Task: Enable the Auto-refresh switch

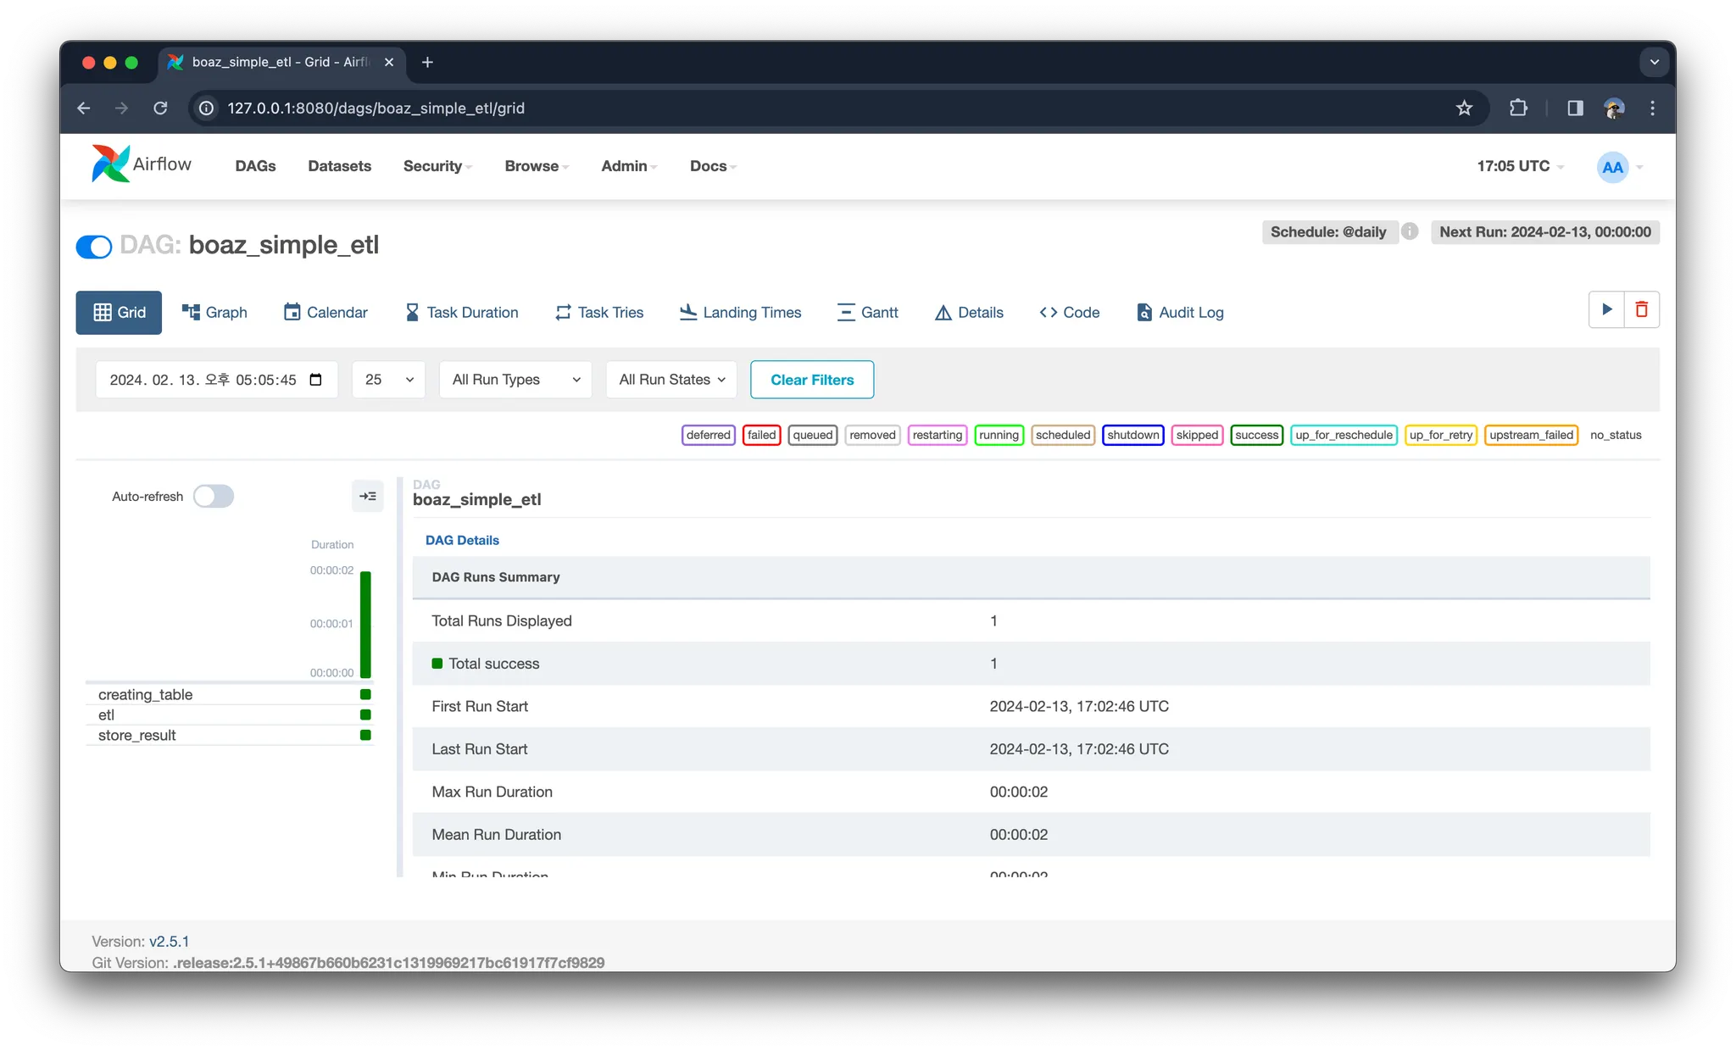Action: (214, 496)
